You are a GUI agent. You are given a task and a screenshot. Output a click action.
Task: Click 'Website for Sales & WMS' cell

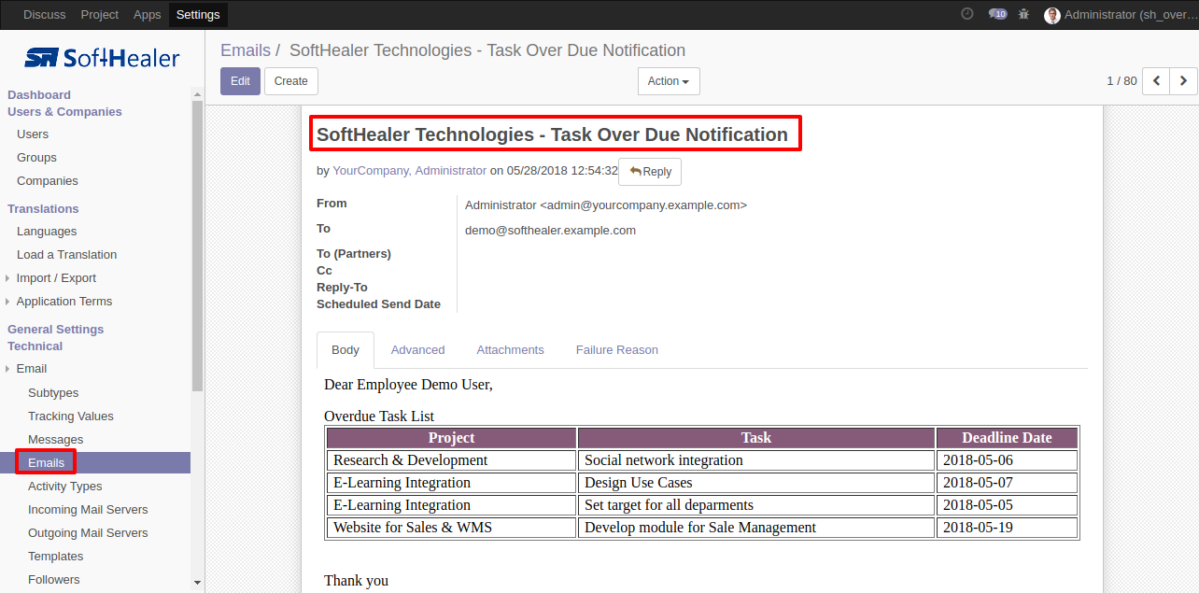coord(451,528)
